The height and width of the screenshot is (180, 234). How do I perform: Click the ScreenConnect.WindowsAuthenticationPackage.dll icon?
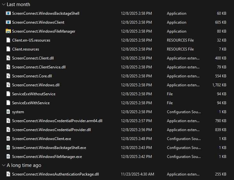(8, 174)
